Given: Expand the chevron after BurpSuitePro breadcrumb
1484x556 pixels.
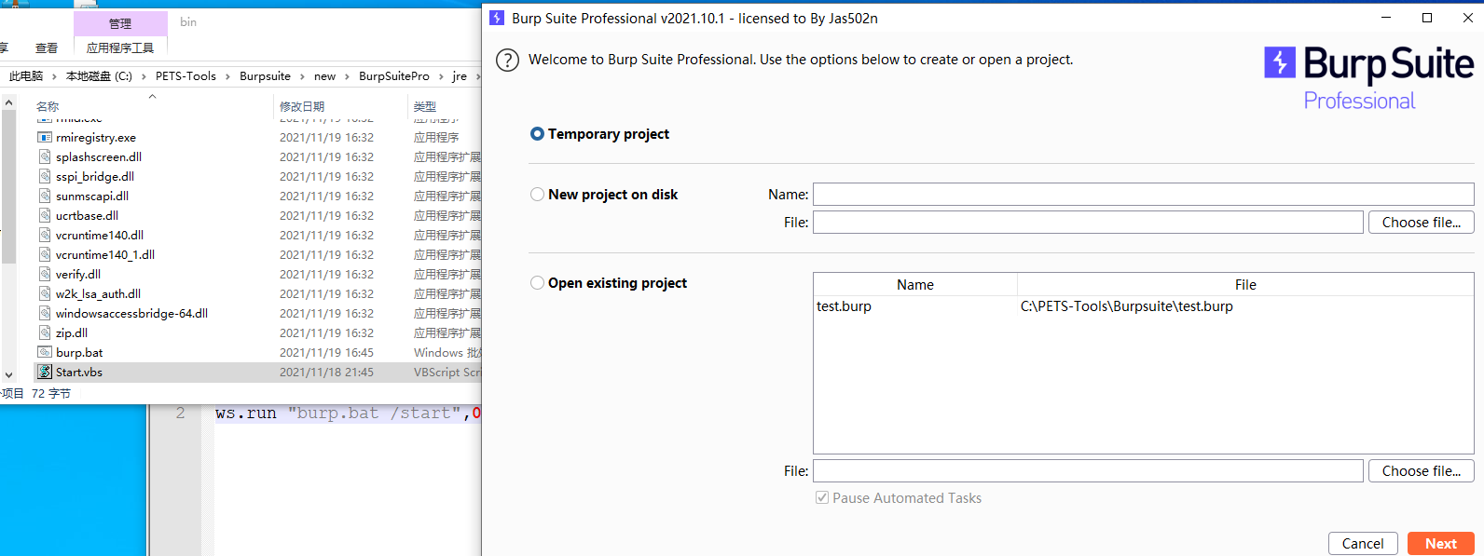Looking at the screenshot, I should [441, 76].
